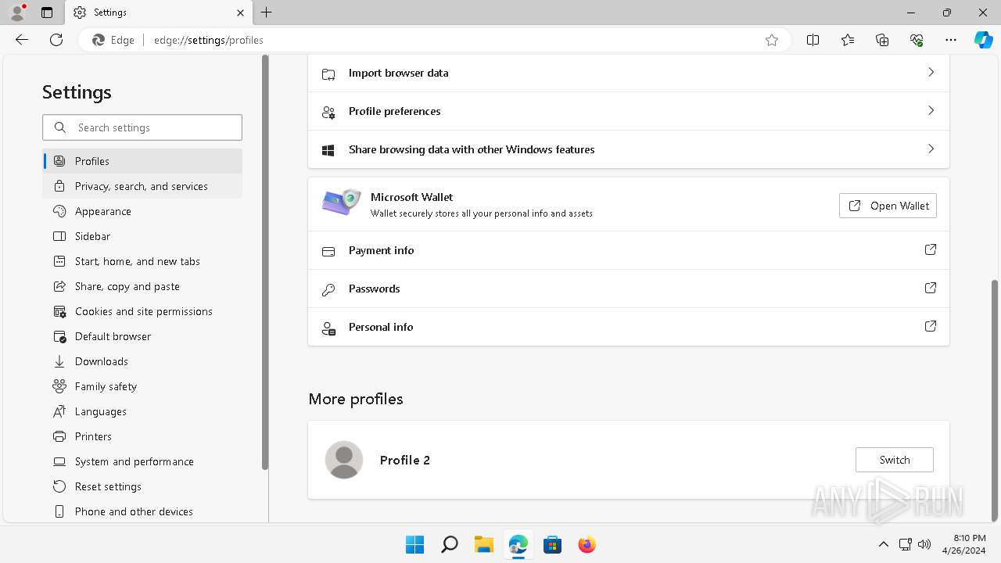Expand Share browsing data chevron
This screenshot has height=563, width=1001.
pos(931,149)
